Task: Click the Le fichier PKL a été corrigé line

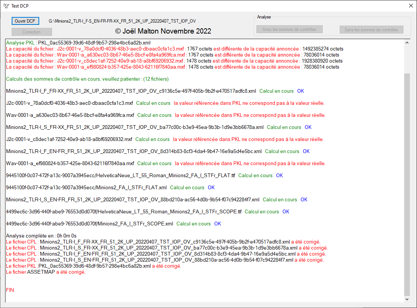Action: tap(94, 266)
